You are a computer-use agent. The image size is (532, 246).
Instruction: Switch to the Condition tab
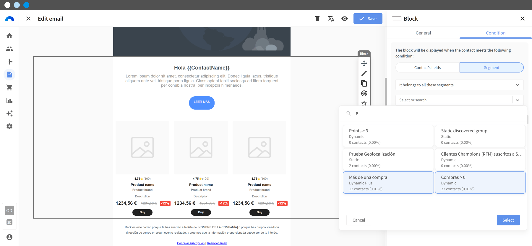496,33
